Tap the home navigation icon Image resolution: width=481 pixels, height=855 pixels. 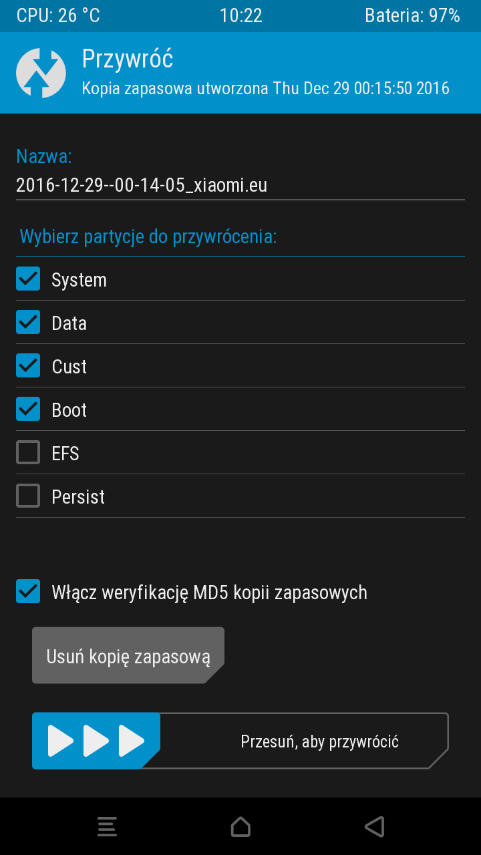(240, 826)
